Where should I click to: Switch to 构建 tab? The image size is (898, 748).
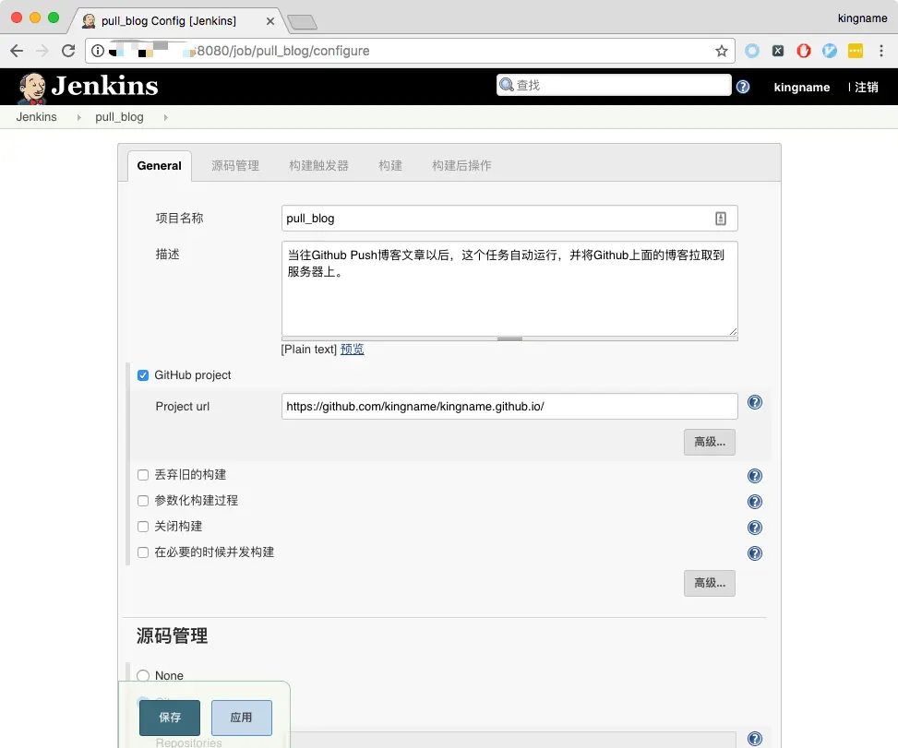(x=390, y=166)
